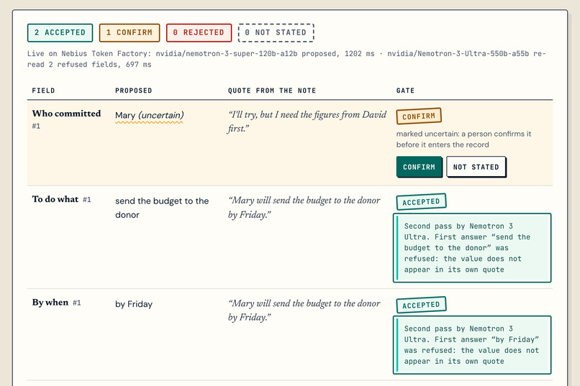Click the QUOTE FROM THE NOTE column header
This screenshot has height=386, width=580.
pyautogui.click(x=272, y=91)
